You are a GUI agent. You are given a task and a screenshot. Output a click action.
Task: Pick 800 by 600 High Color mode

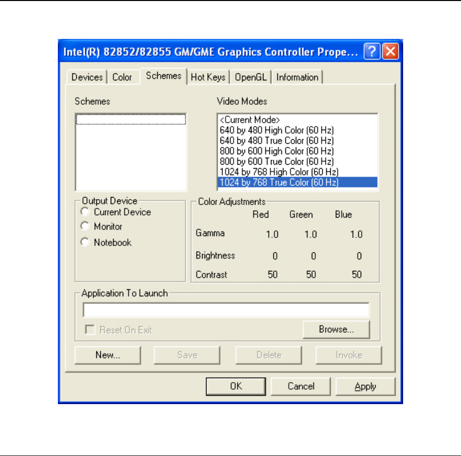(x=297, y=151)
